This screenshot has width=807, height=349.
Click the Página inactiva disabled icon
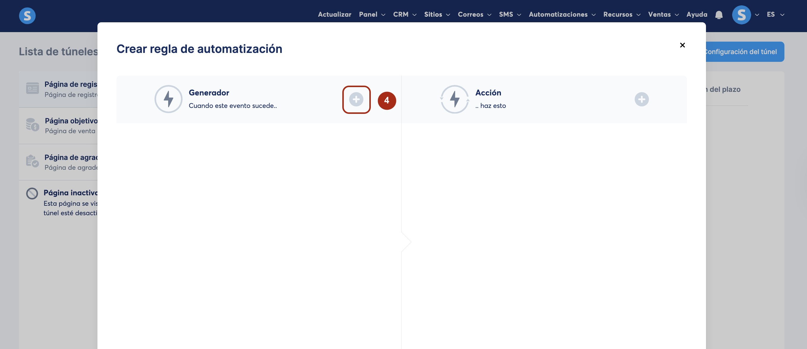point(32,194)
